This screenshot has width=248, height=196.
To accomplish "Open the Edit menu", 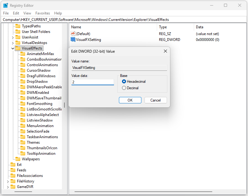I will [16, 13].
